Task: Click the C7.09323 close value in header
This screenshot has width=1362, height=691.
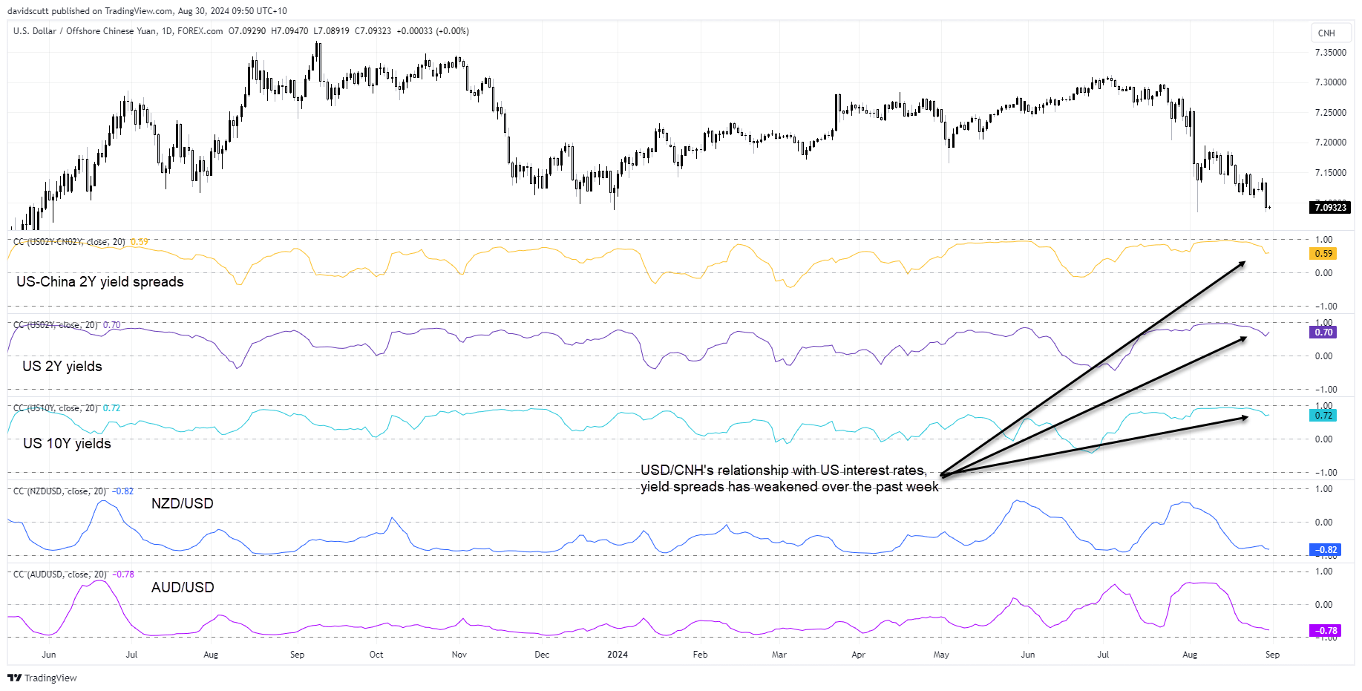Action: click(373, 31)
